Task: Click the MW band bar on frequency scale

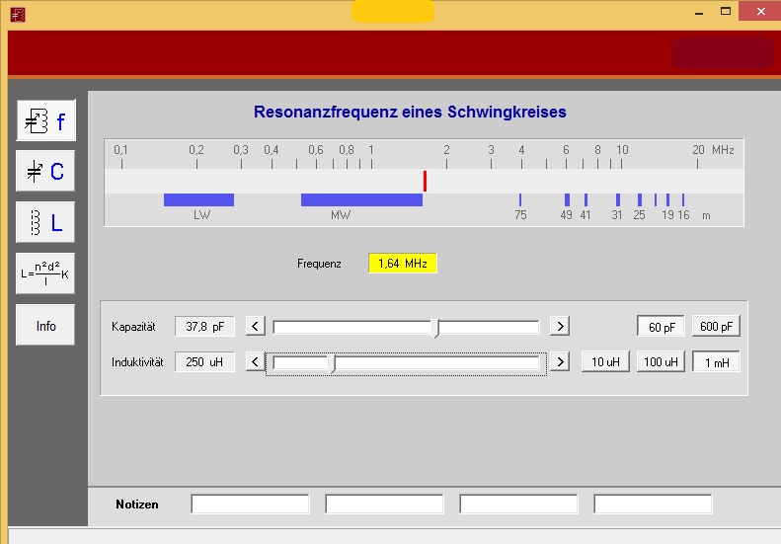Action: click(x=361, y=199)
